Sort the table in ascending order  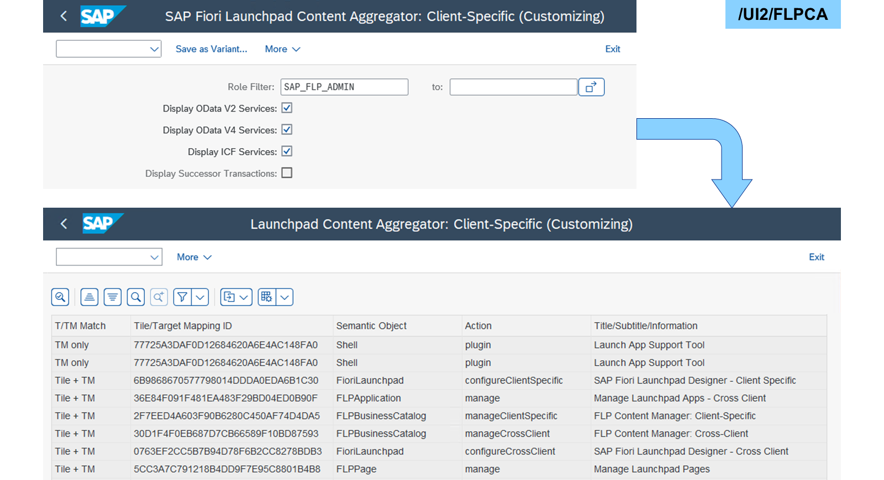pos(90,297)
